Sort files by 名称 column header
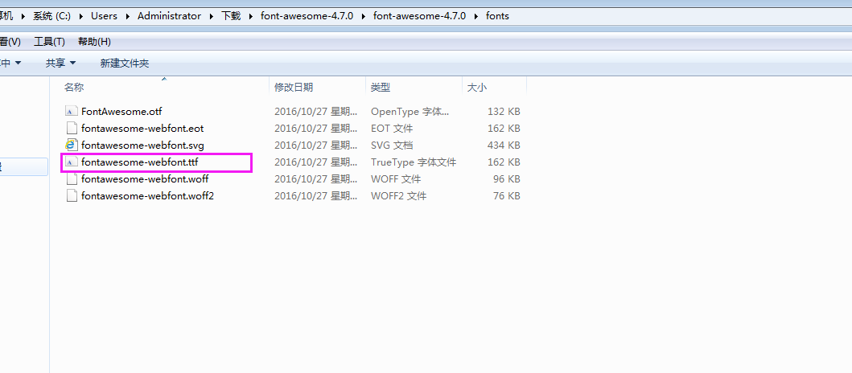This screenshot has height=373, width=852. click(x=74, y=87)
